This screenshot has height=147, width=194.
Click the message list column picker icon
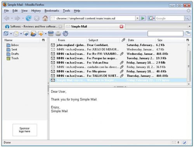coord(188,40)
